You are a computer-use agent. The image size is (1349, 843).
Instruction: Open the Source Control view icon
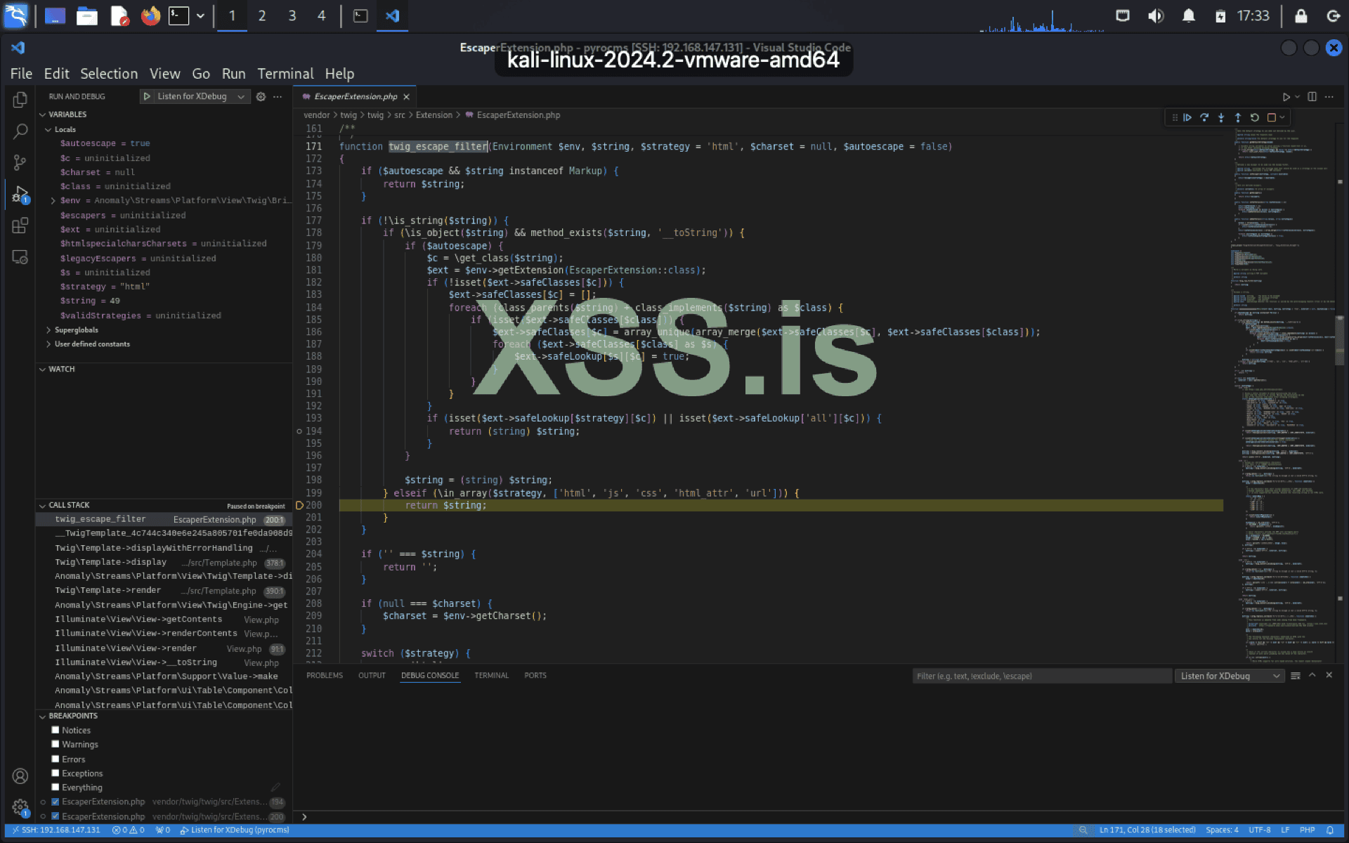click(20, 163)
